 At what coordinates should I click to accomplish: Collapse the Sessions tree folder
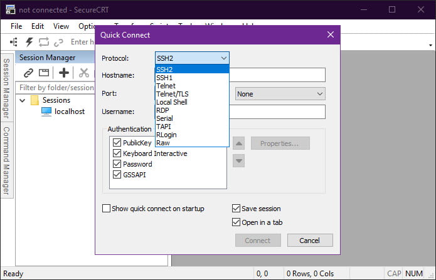pos(23,100)
